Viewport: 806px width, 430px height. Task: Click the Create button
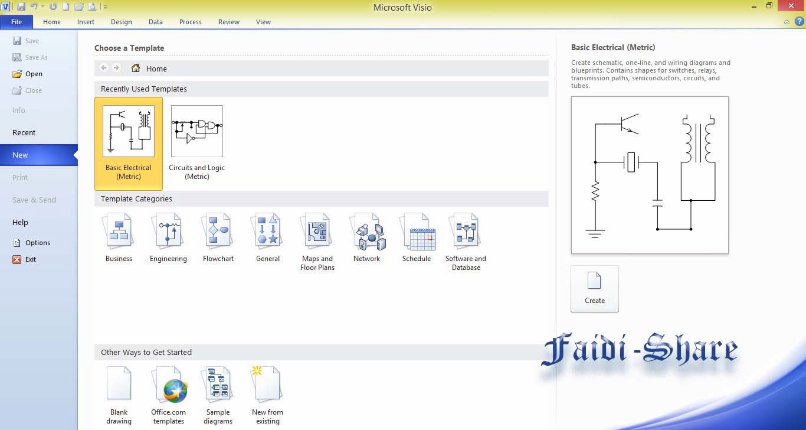pyautogui.click(x=594, y=289)
